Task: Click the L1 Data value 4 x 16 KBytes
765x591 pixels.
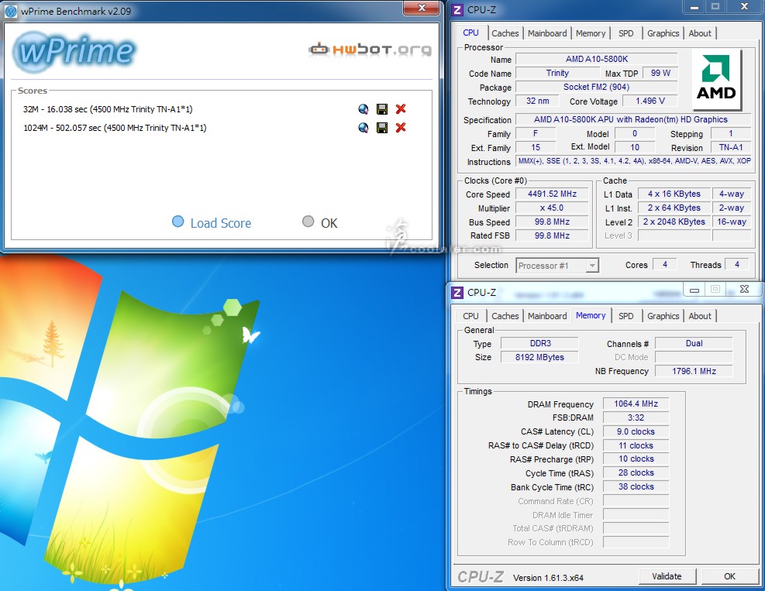Action: pyautogui.click(x=674, y=194)
